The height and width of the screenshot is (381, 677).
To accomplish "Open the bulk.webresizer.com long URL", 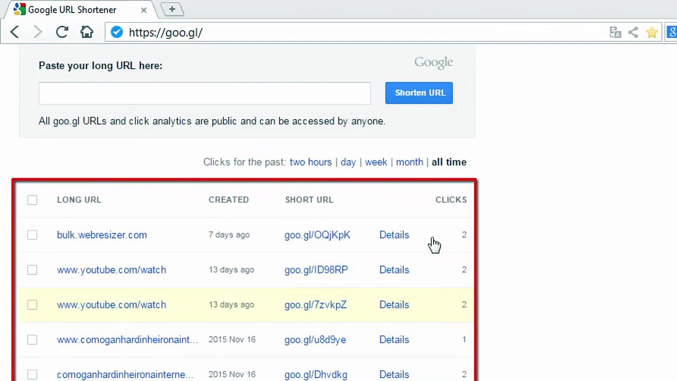I will click(102, 235).
